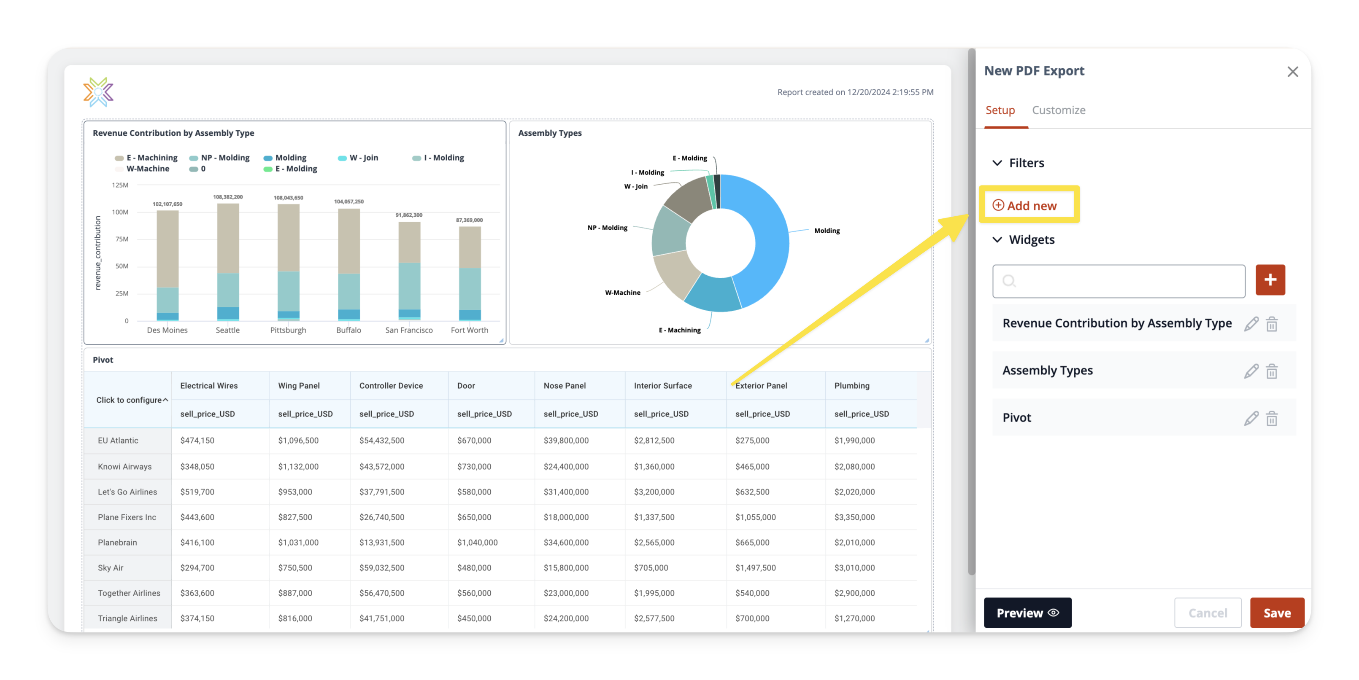1359x680 pixels.
Task: Toggle the NP - Molding legend series
Action: (x=219, y=158)
